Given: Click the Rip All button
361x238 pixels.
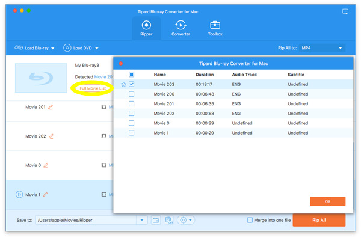Looking at the screenshot, I should coord(319,220).
